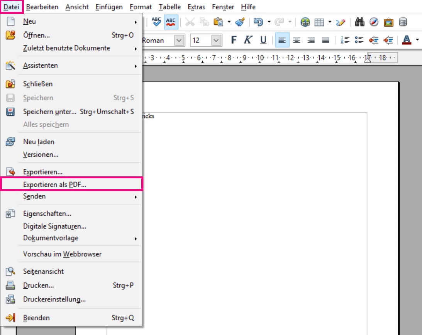This screenshot has width=422, height=335.
Task: Toggle automatic spellcheck ABC icon
Action: coord(171,22)
